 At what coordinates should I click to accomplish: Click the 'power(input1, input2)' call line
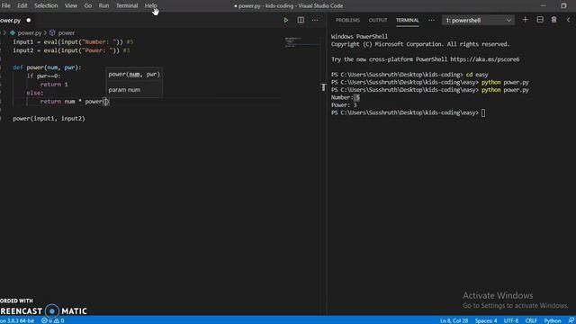[x=49, y=118]
